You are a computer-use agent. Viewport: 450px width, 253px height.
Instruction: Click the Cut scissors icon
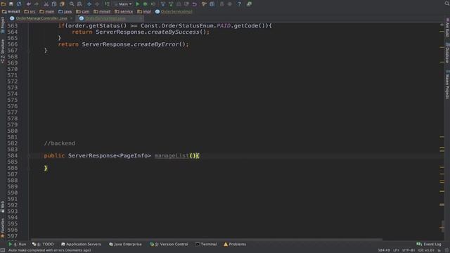point(46,4)
